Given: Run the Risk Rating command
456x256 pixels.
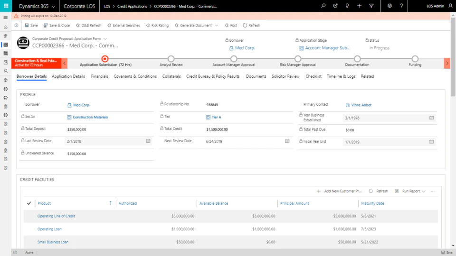Looking at the screenshot, I should [157, 25].
